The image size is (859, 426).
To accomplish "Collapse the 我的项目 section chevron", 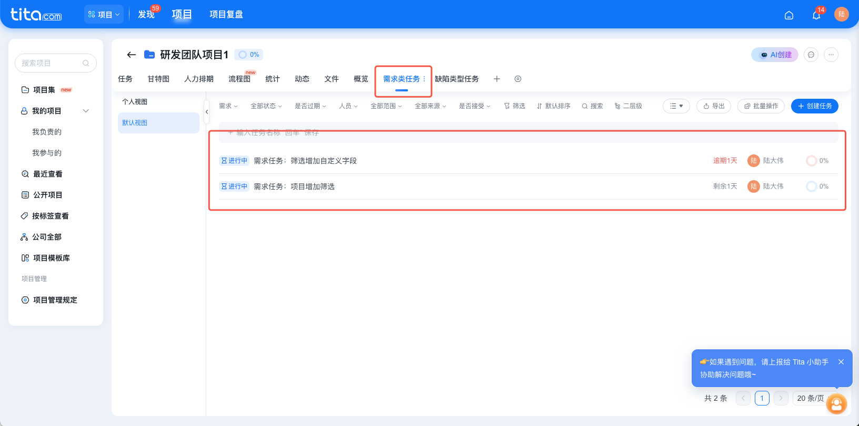I will 86,111.
